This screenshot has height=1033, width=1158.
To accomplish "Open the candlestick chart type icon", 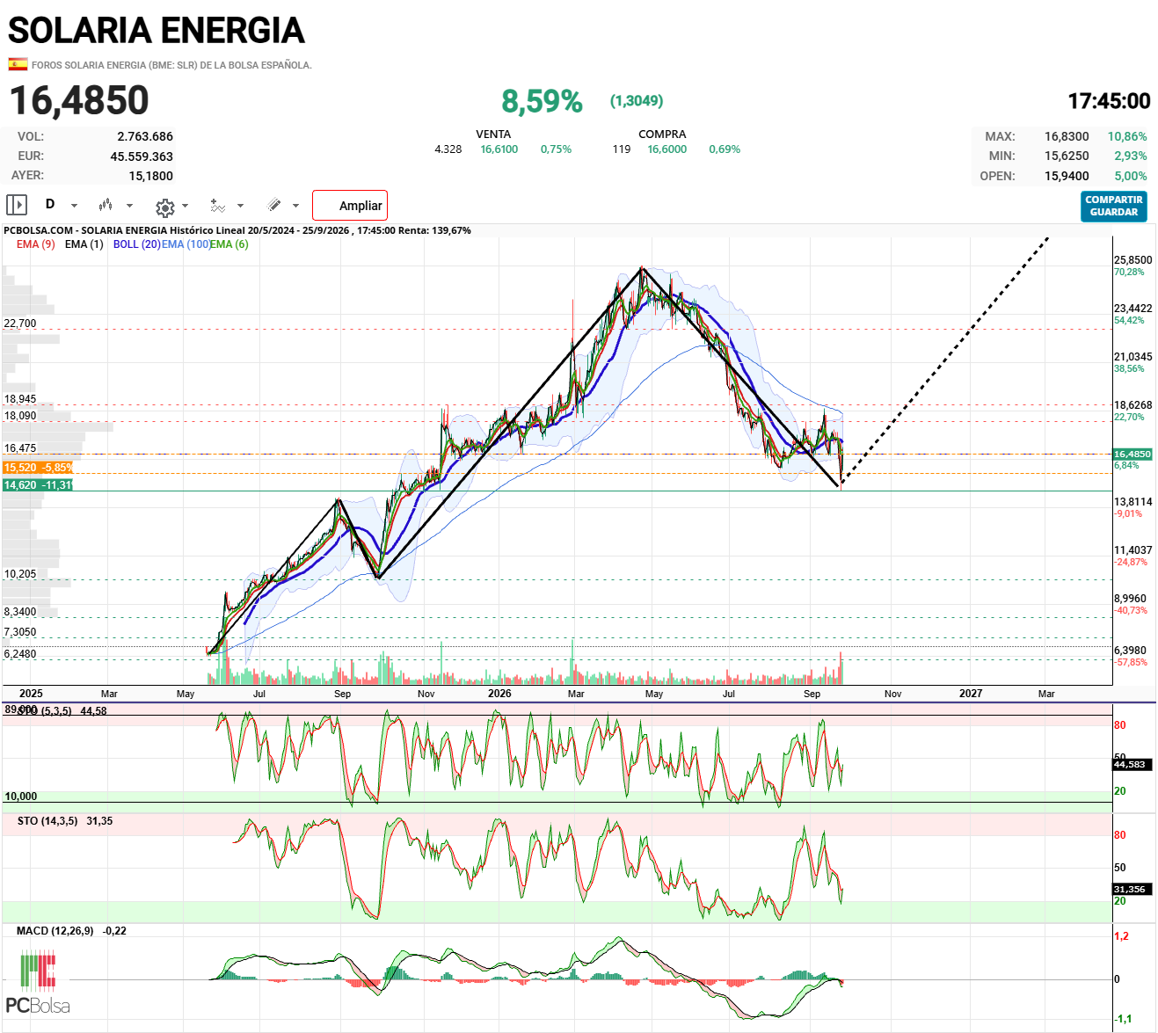I will tap(106, 205).
